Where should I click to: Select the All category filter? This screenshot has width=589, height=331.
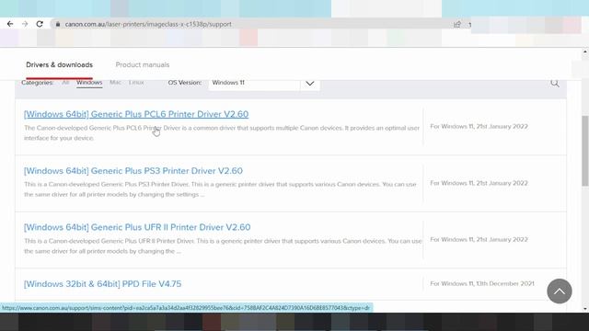tap(65, 83)
